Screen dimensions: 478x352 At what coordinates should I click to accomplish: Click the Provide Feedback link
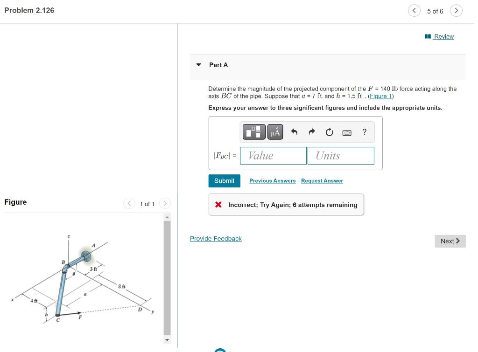pos(216,238)
